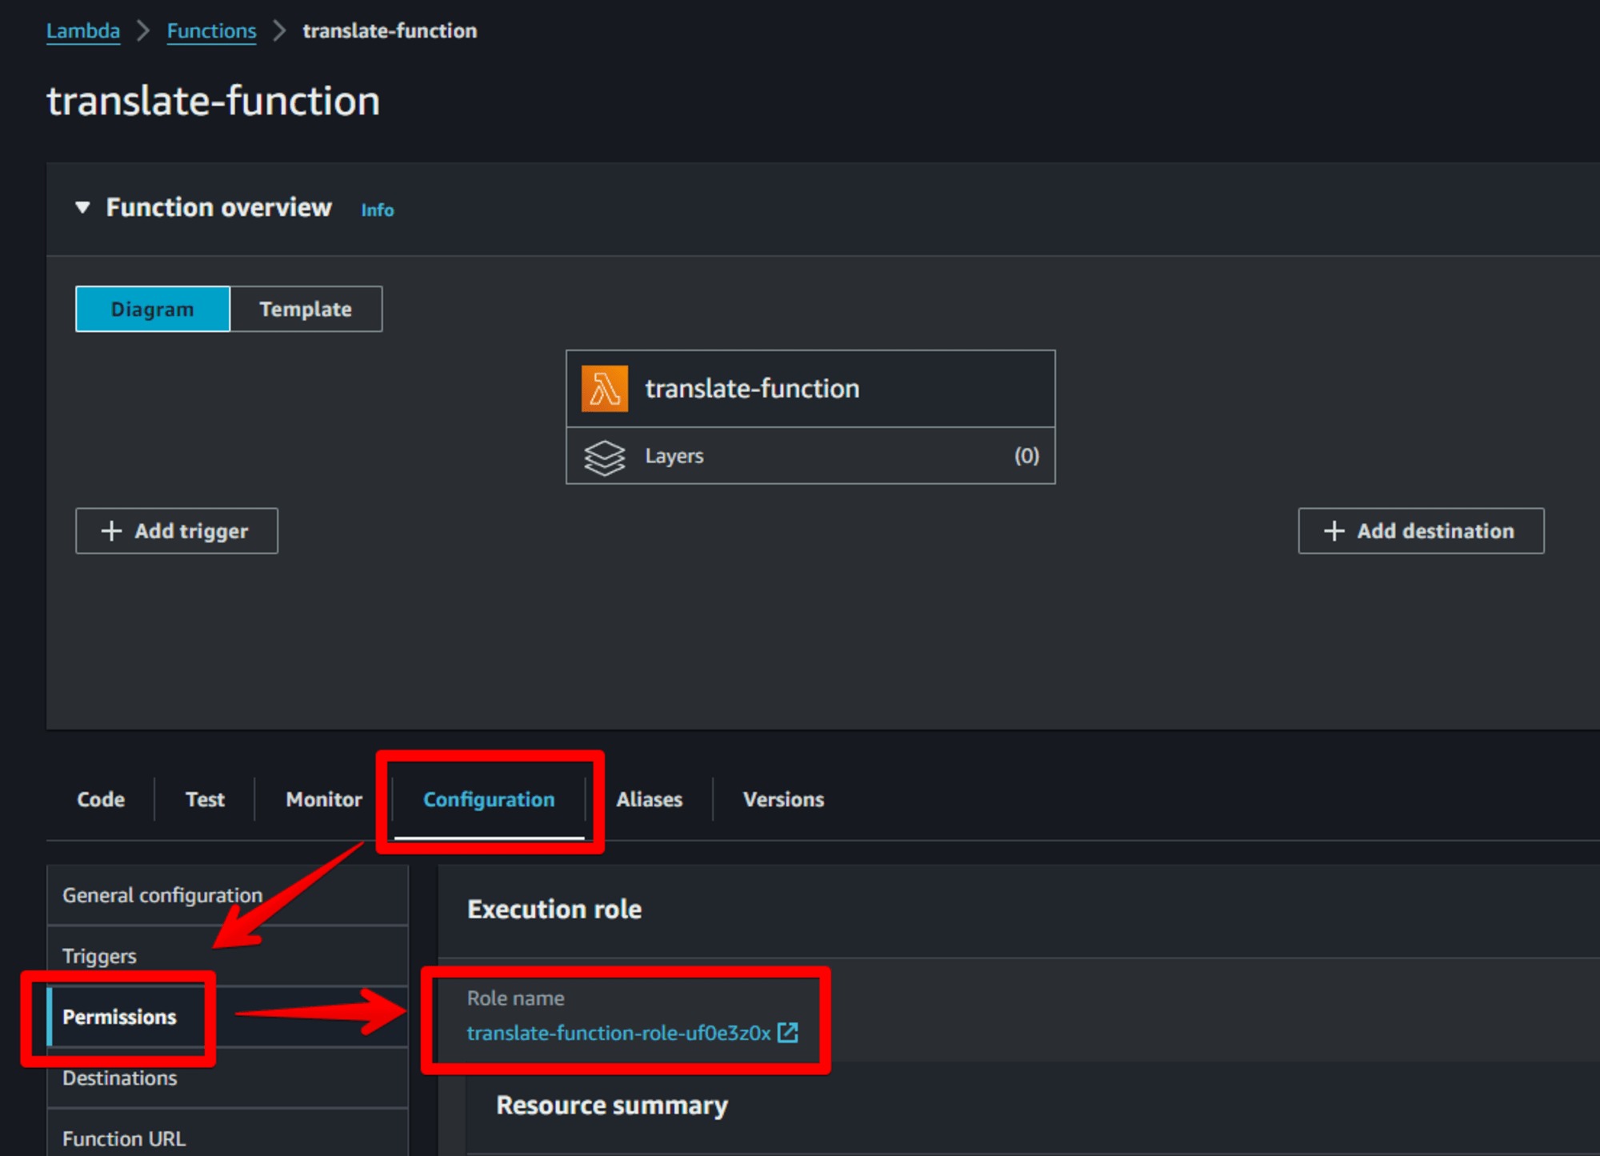Open the Configuration tab
Image resolution: width=1600 pixels, height=1156 pixels.
coord(489,799)
